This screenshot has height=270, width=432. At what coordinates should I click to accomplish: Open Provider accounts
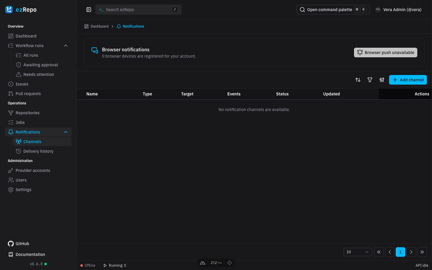click(x=38, y=170)
